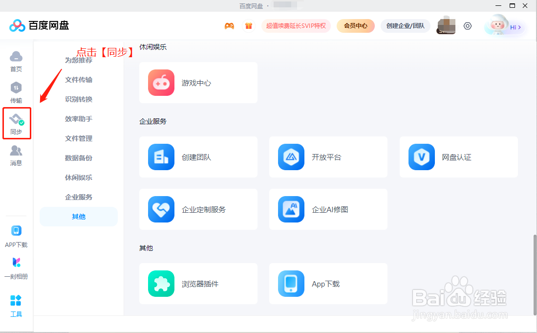This screenshot has width=537, height=333.
Task: Select the 工具 tools icon in sidebar
Action: tap(16, 300)
